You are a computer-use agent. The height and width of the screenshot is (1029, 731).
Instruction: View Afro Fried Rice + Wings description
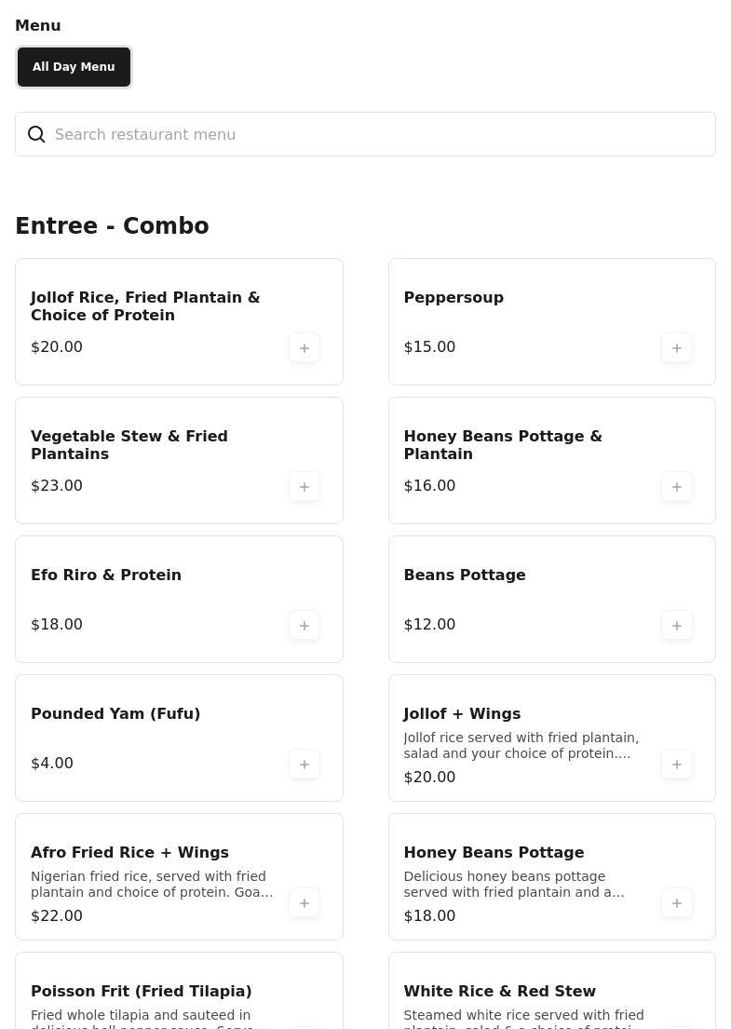coord(152,885)
